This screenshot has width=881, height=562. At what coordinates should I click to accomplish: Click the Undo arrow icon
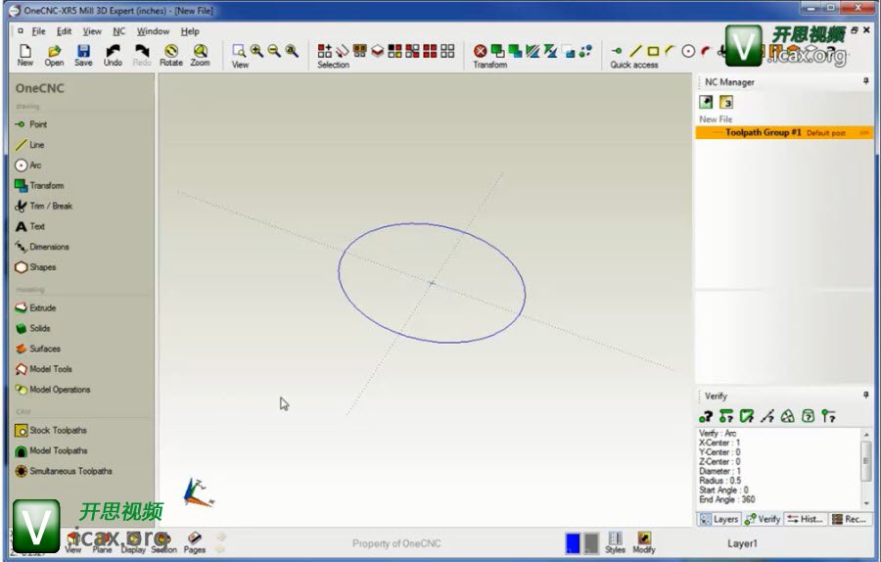click(113, 53)
